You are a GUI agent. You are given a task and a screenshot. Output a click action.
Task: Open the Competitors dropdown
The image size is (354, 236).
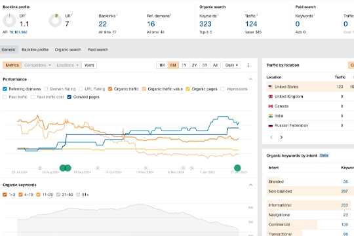point(38,65)
